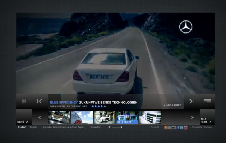Mute audio with the speaker icon

[109, 127]
